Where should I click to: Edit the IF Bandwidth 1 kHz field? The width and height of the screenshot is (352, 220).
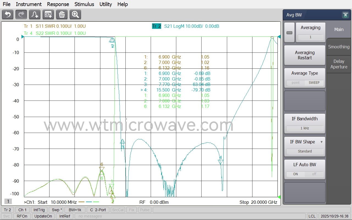point(305,128)
